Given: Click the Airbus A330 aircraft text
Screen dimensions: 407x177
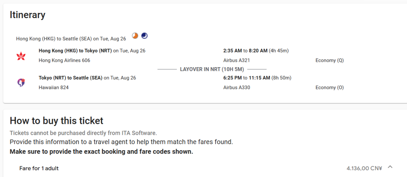Looking at the screenshot, I should click(236, 88).
